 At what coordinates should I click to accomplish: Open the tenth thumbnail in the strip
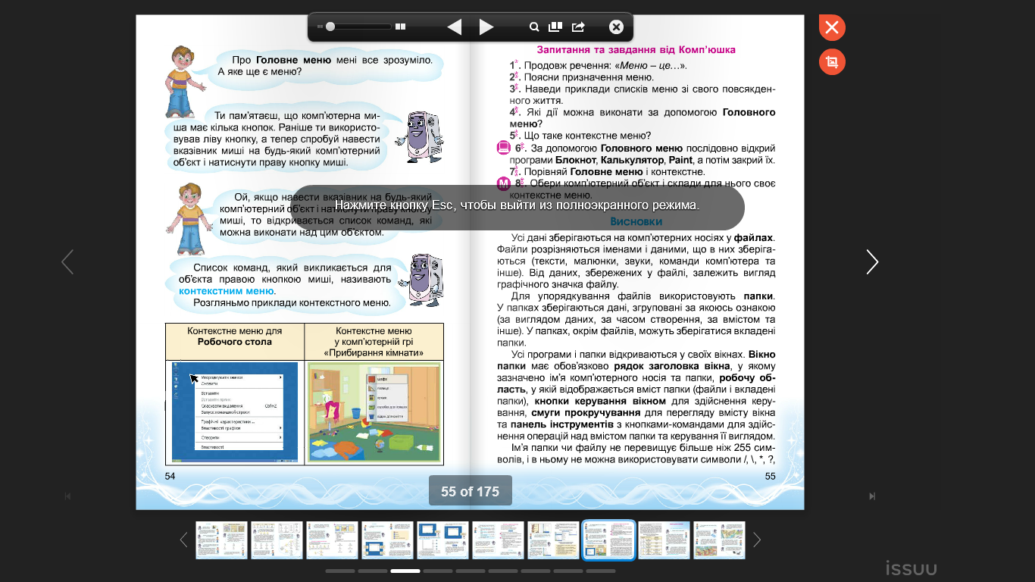tap(719, 540)
